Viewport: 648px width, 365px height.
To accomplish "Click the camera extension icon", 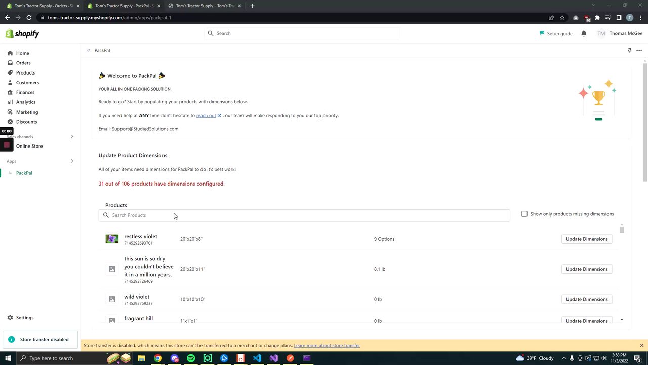I will point(576,17).
